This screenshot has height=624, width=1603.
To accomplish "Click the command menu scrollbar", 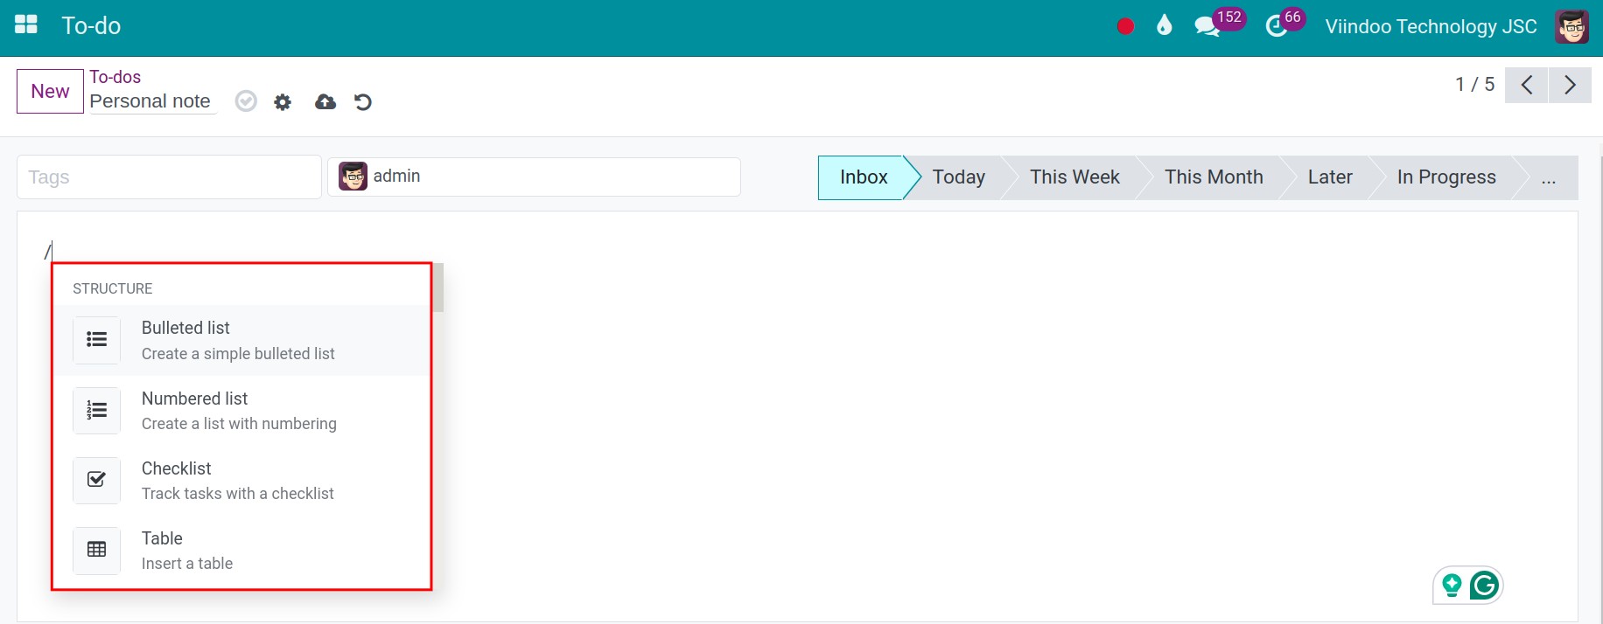I will pos(438,287).
